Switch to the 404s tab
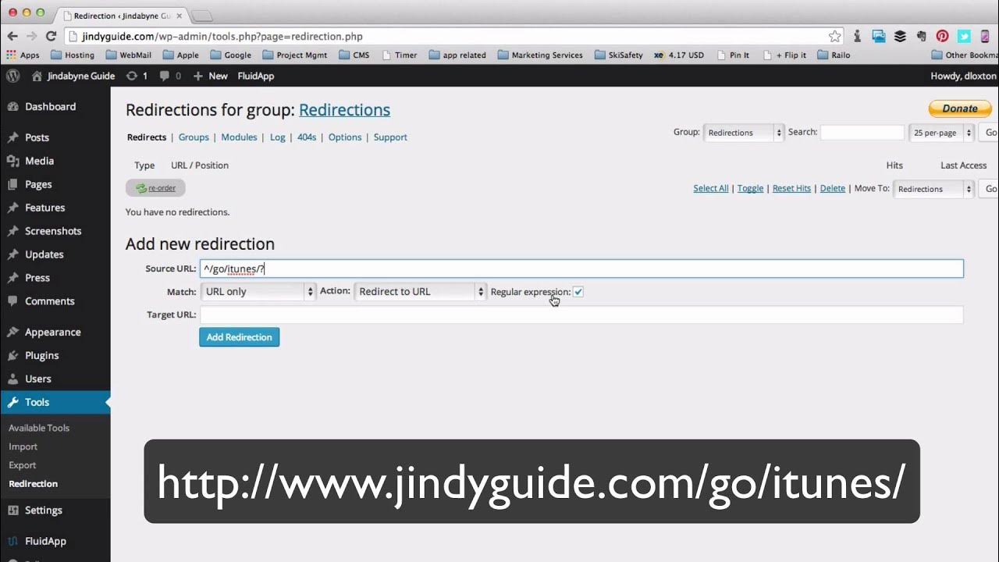The image size is (999, 562). (307, 137)
